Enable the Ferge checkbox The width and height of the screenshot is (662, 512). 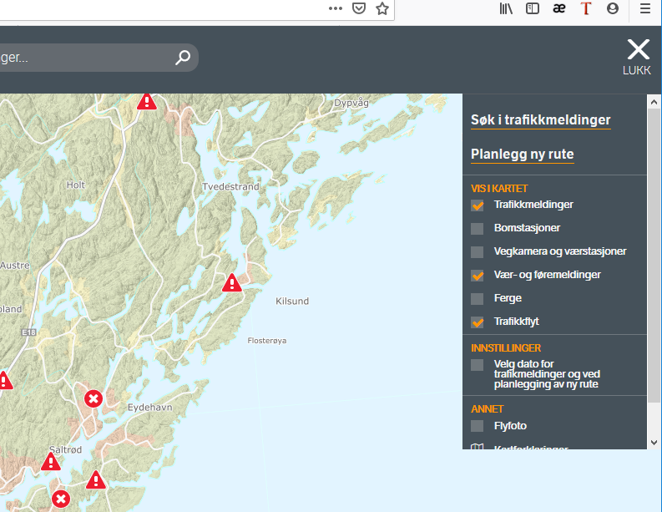coord(478,299)
